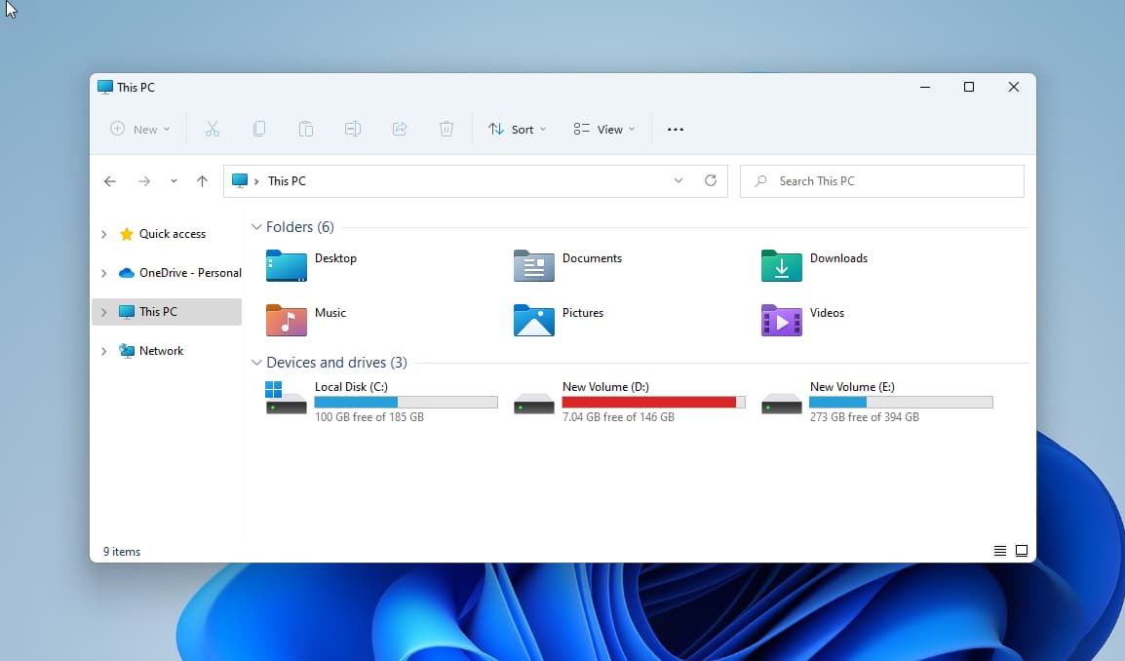
Task: Open the New item dropdown
Action: [x=140, y=128]
